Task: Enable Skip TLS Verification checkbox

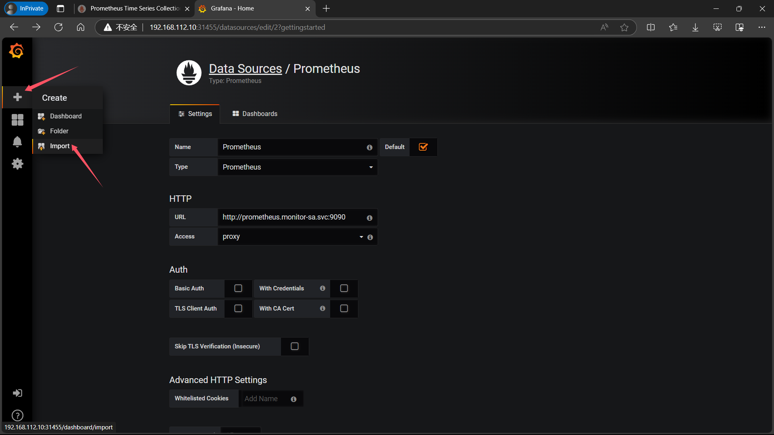Action: (295, 346)
